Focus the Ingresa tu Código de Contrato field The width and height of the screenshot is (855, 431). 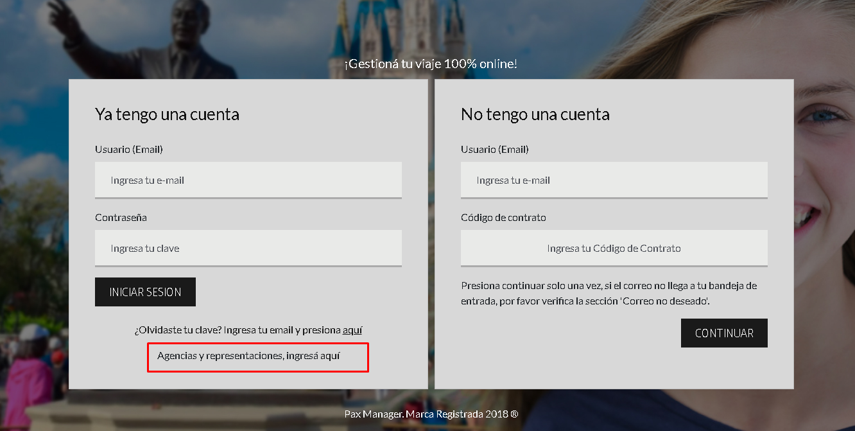point(614,248)
